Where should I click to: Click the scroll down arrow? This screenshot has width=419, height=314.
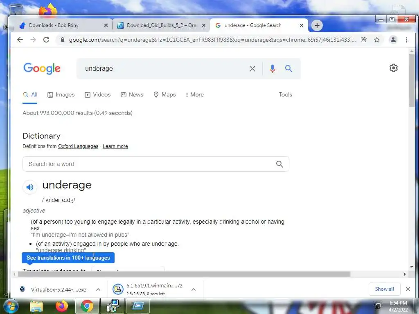point(412,267)
